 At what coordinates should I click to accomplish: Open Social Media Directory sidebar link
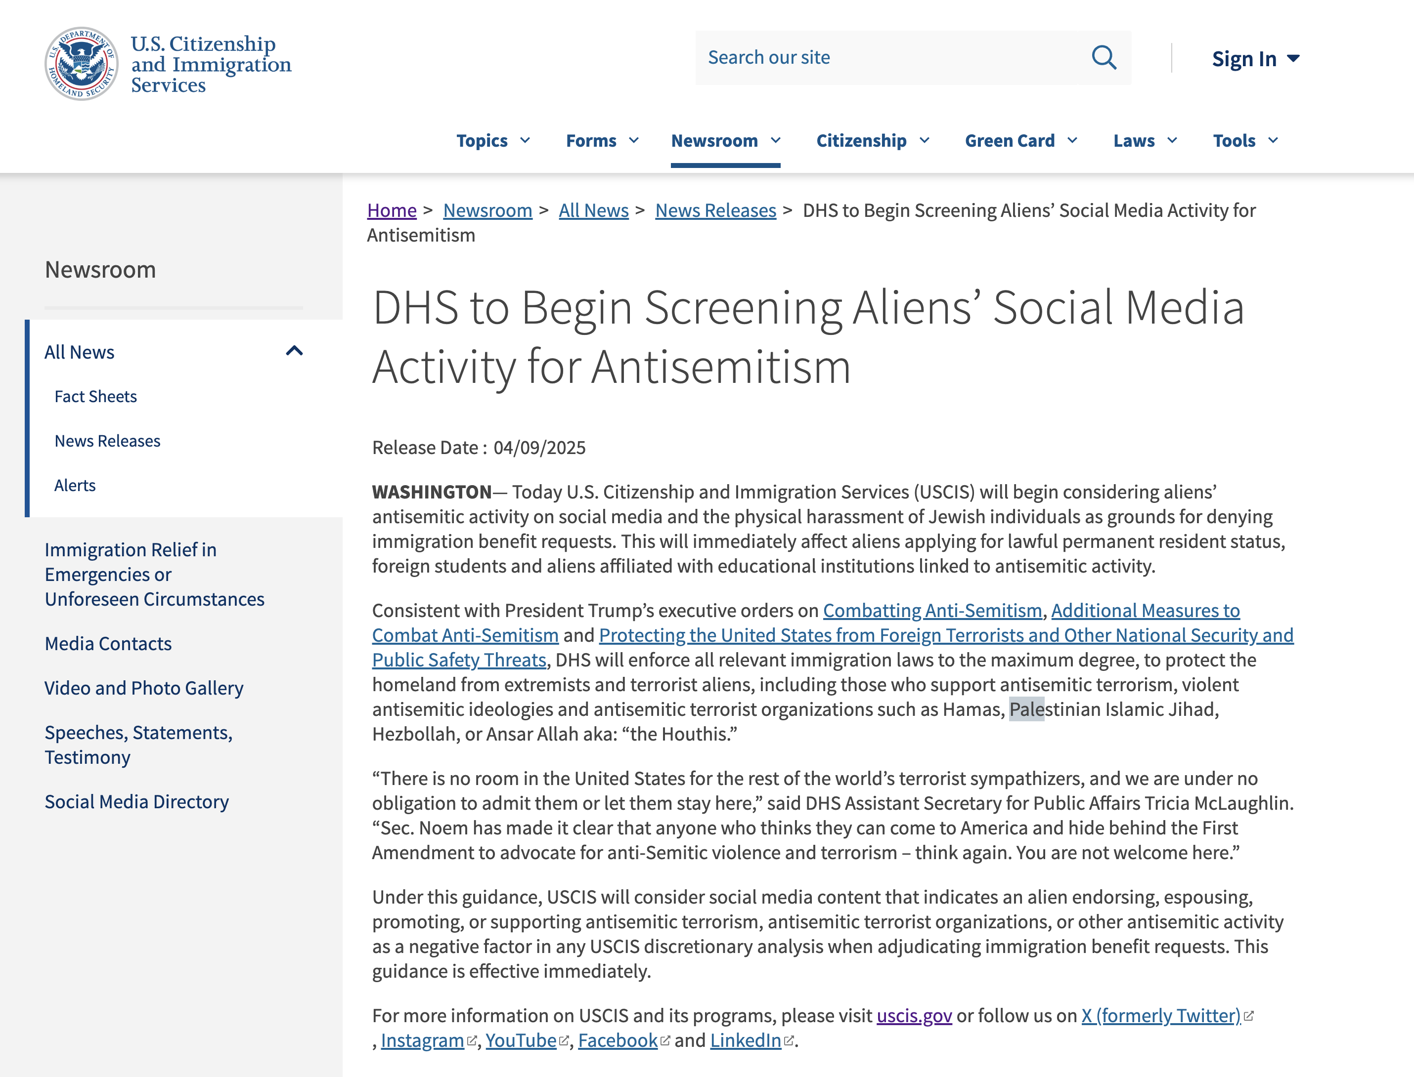[136, 801]
